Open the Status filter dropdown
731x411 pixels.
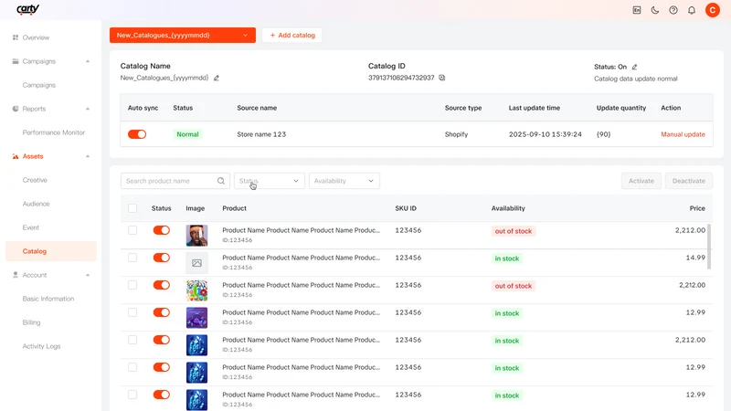269,181
